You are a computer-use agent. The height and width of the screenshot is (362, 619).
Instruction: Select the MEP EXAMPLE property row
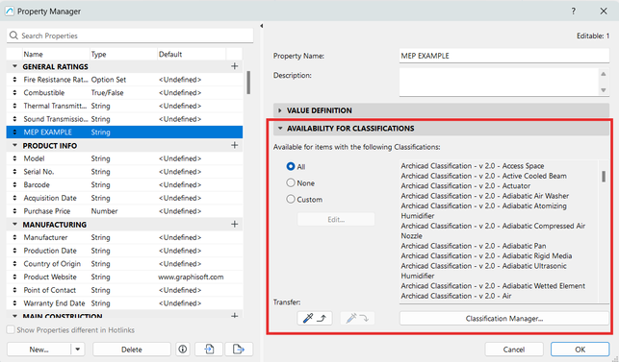click(x=124, y=132)
